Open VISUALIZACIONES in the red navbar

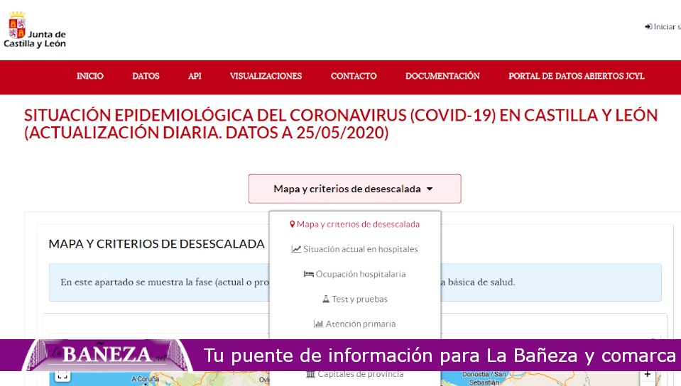point(266,76)
